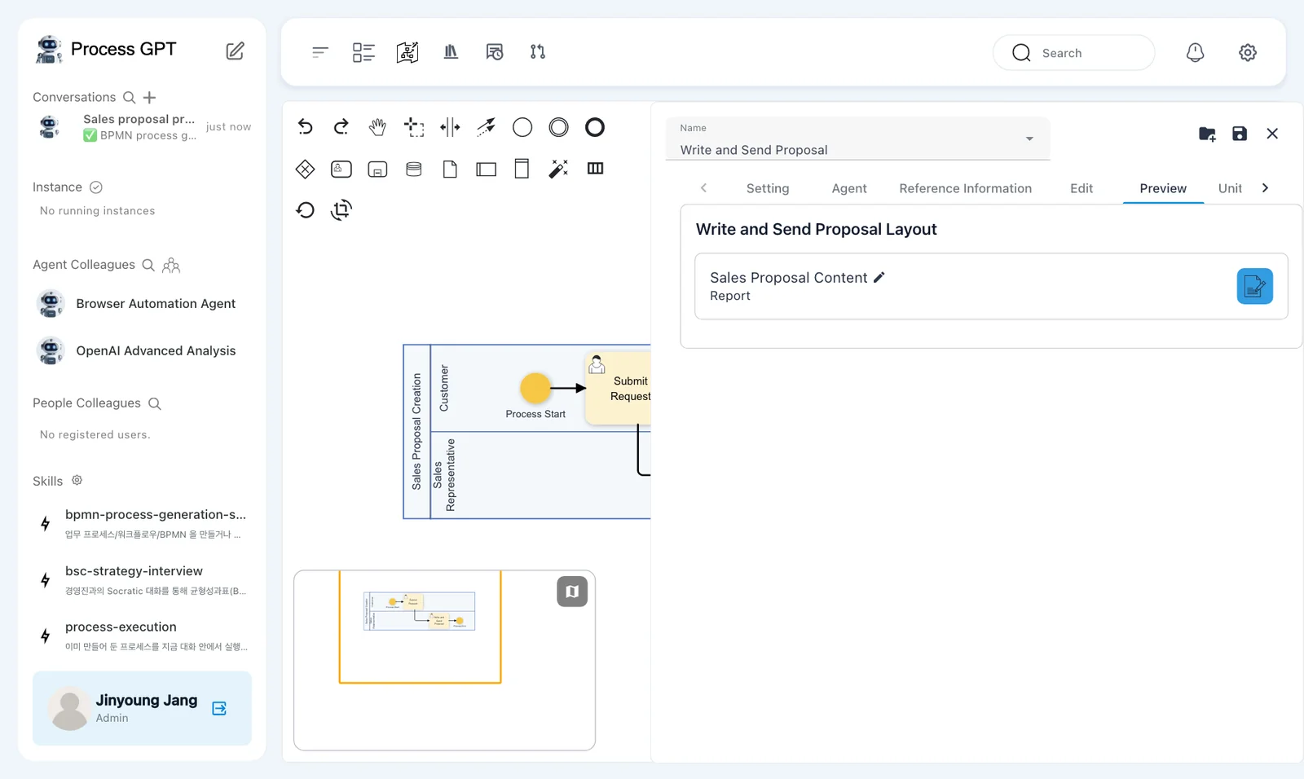Click the Skills settings gear icon
This screenshot has width=1304, height=779.
77,481
